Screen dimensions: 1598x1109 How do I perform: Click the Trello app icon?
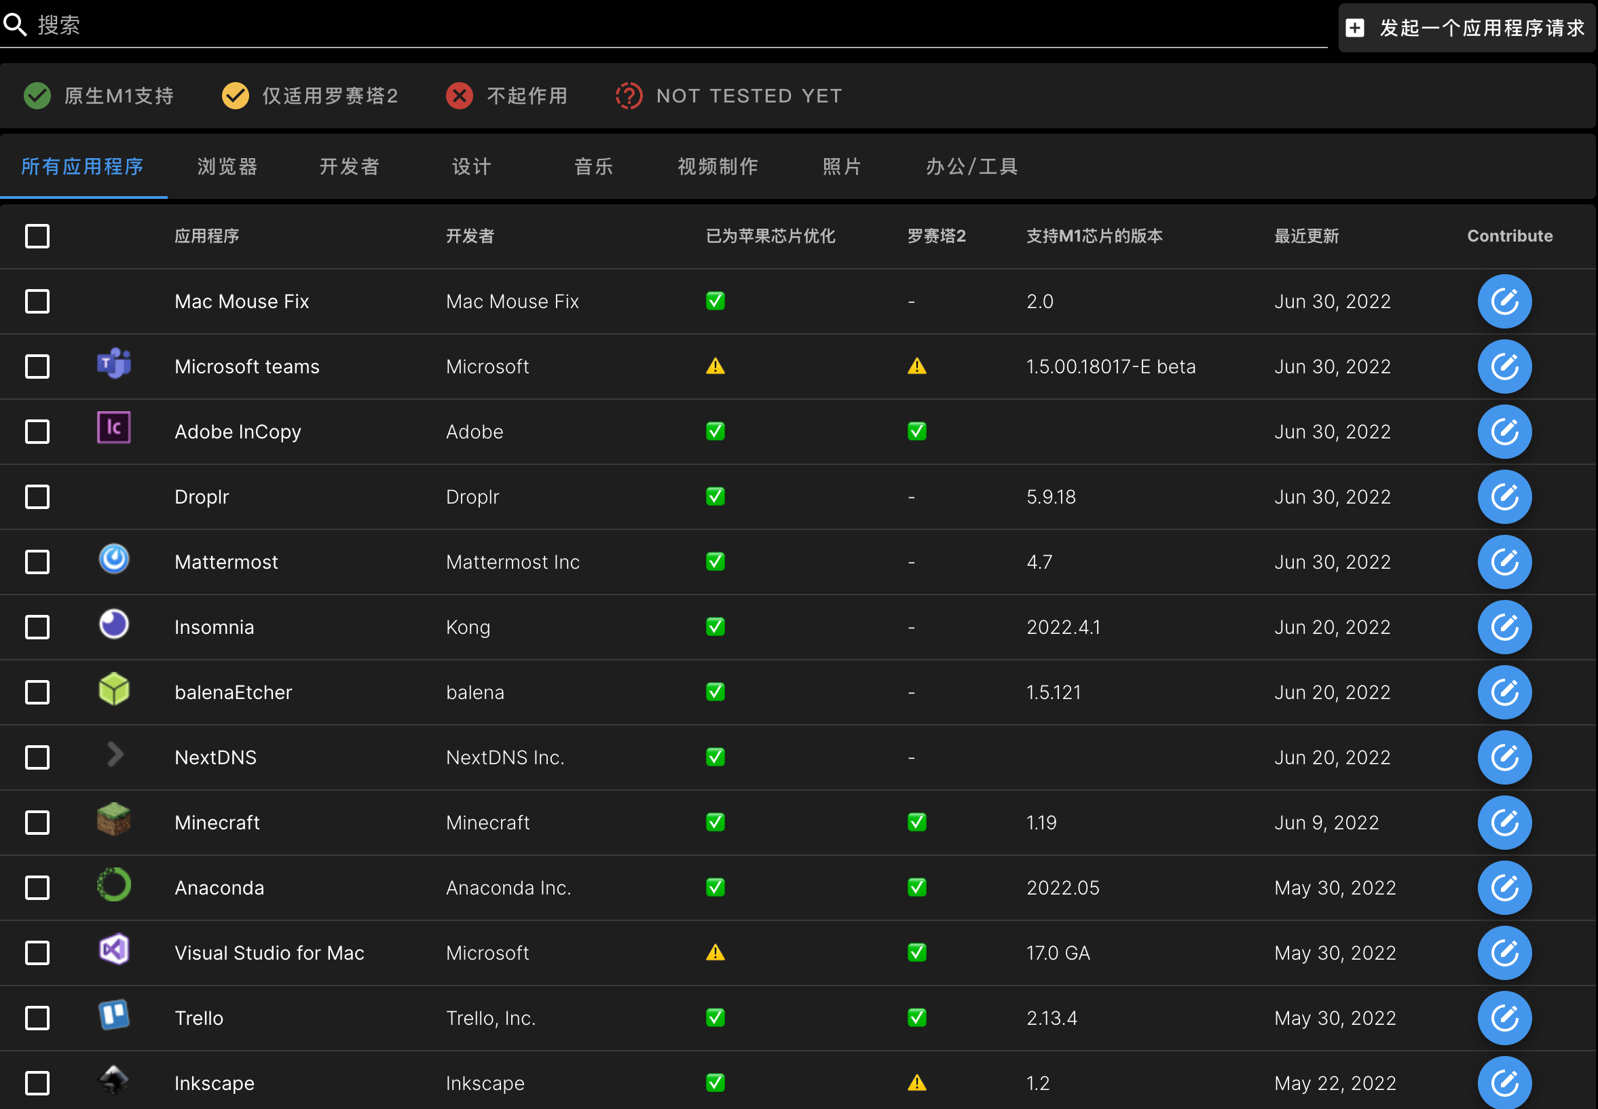tap(114, 1015)
